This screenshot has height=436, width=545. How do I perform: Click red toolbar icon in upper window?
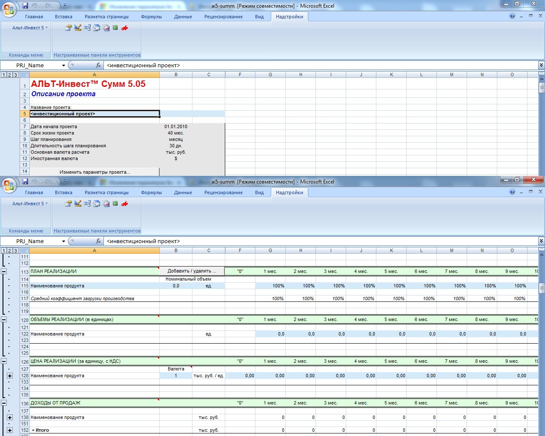[125, 28]
